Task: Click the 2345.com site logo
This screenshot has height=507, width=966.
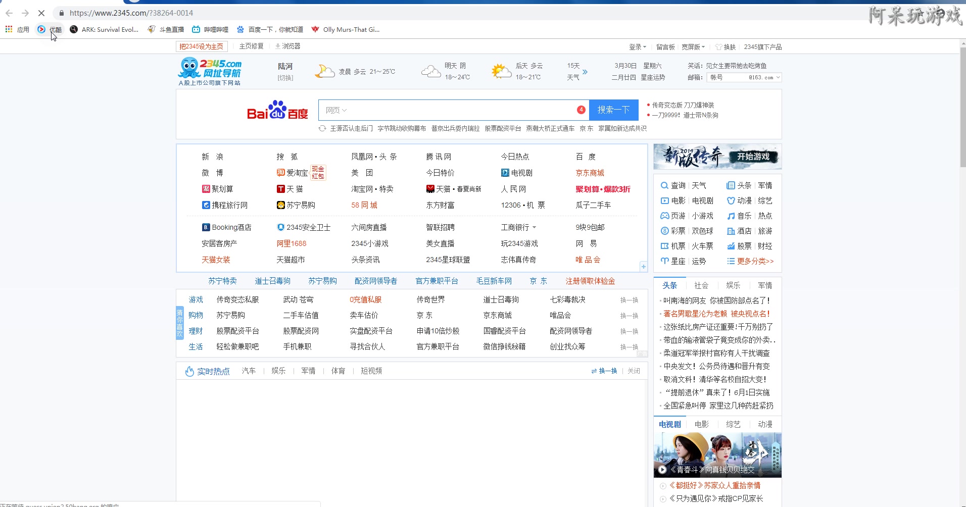Action: tap(210, 71)
